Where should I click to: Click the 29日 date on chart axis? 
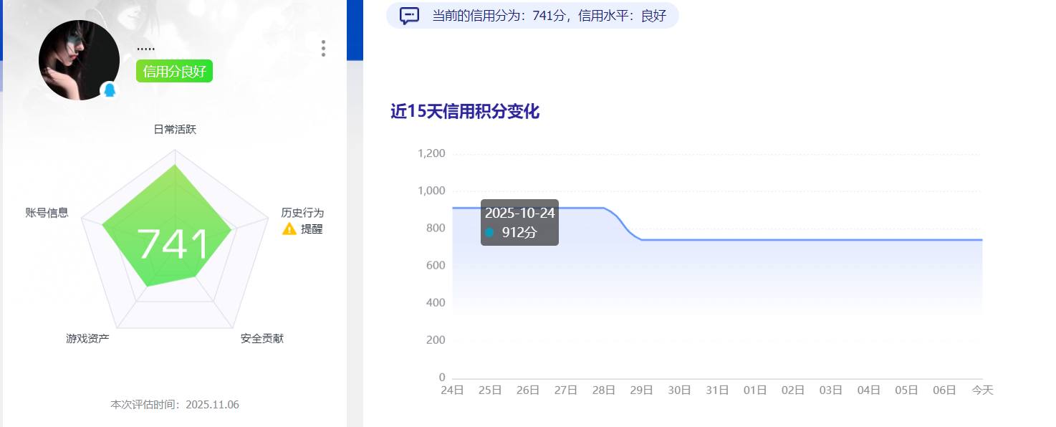(641, 390)
